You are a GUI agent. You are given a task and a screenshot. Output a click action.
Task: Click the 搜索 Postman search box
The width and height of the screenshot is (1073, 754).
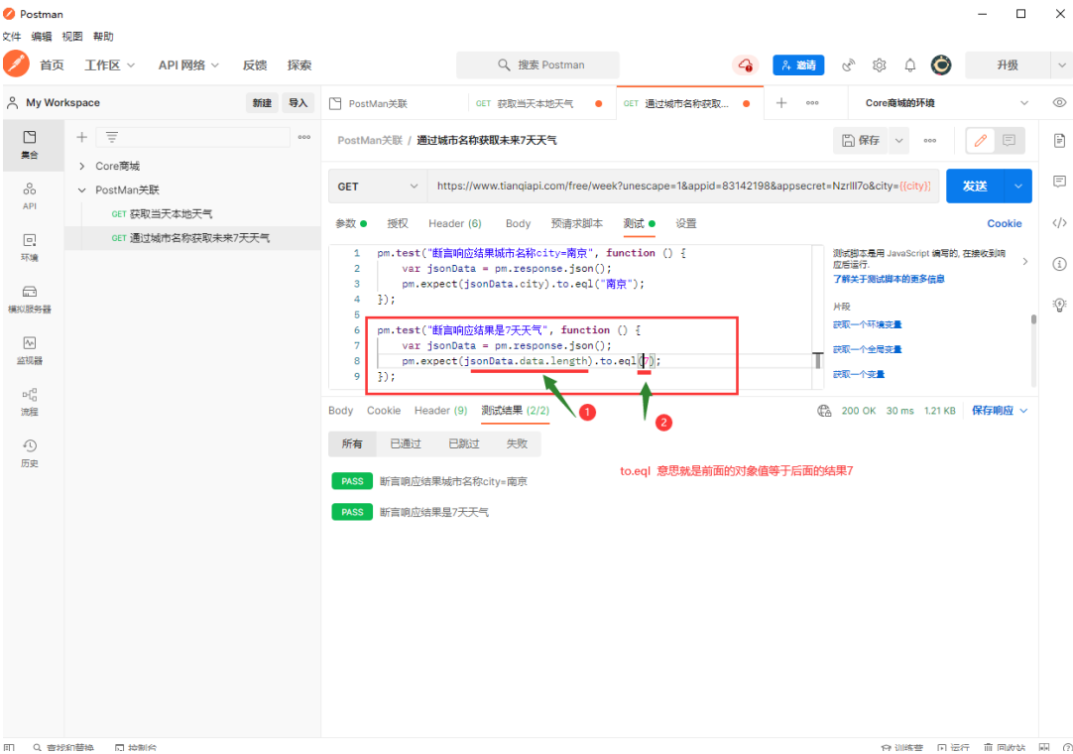[537, 65]
